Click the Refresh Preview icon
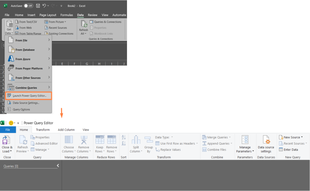Screen dimensions: 310x191 click(23, 140)
